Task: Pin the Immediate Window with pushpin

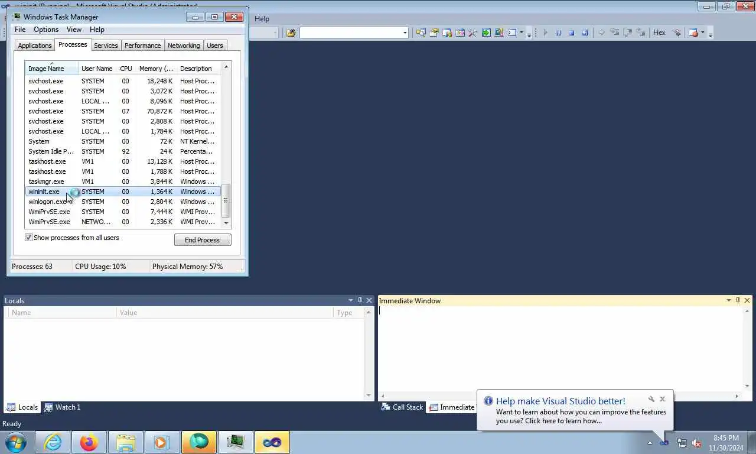Action: click(738, 300)
